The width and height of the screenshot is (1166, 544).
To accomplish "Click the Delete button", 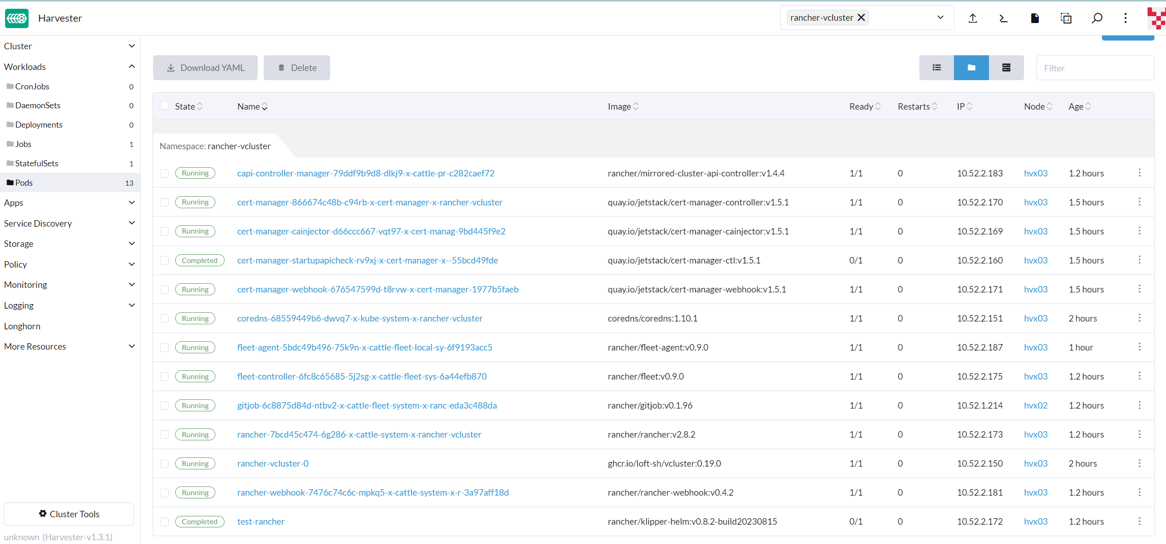I will click(297, 68).
